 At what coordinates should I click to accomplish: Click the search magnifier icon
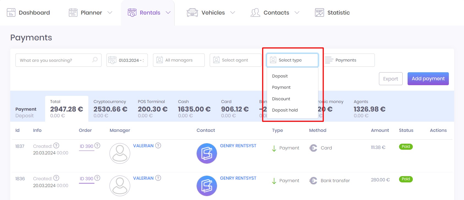point(95,60)
